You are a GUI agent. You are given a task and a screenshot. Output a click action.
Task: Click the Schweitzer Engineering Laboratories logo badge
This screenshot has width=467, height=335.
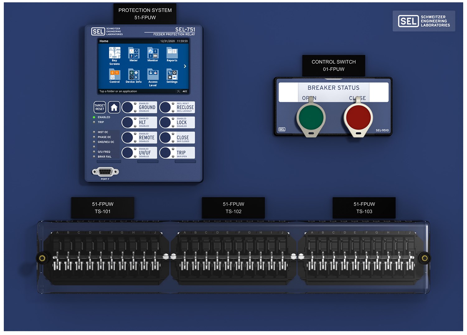pos(424,21)
